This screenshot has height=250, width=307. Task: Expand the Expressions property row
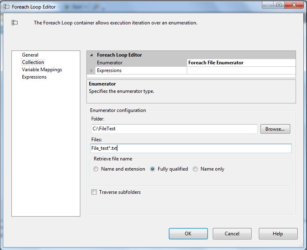pos(91,70)
